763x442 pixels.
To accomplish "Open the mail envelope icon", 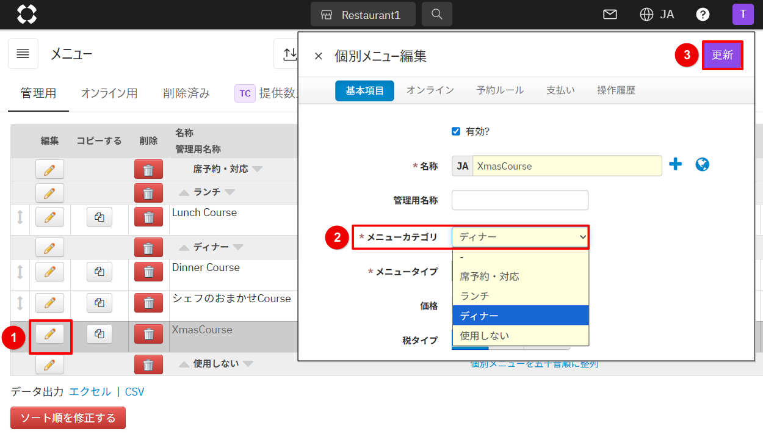I will point(610,14).
